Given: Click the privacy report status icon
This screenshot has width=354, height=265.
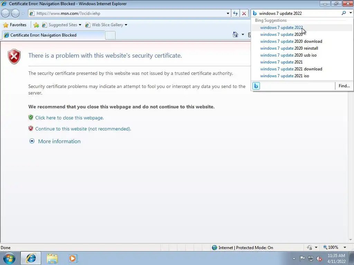Looking at the screenshot, I should 309,247.
